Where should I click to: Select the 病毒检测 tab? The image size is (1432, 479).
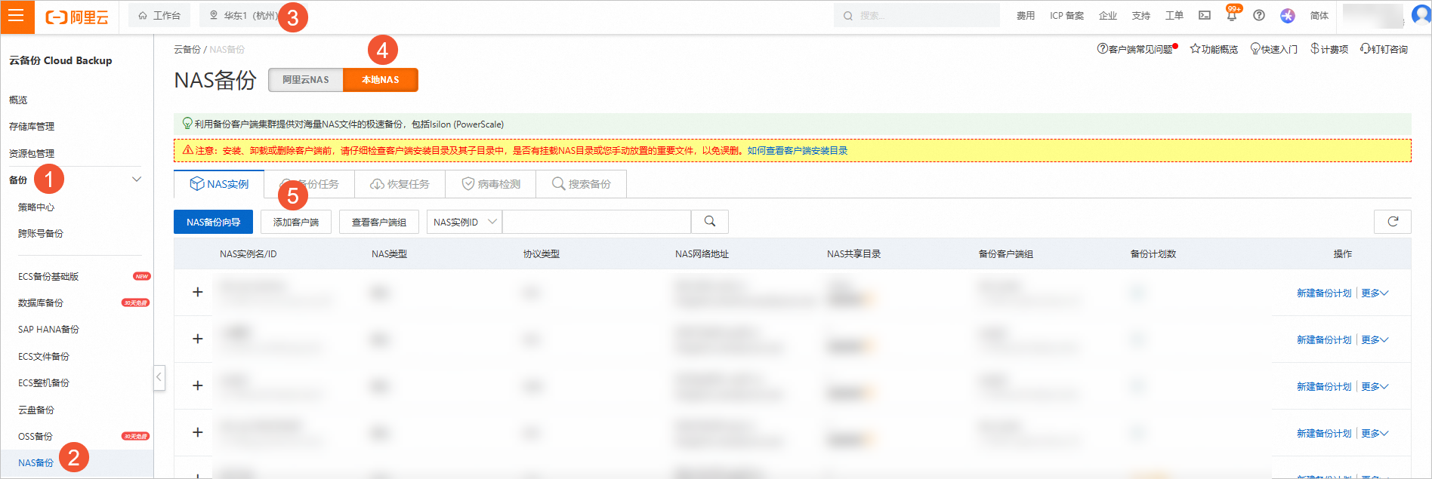pos(491,184)
